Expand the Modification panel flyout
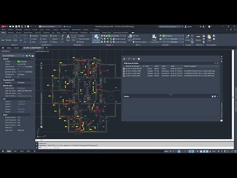 [x=46, y=45]
